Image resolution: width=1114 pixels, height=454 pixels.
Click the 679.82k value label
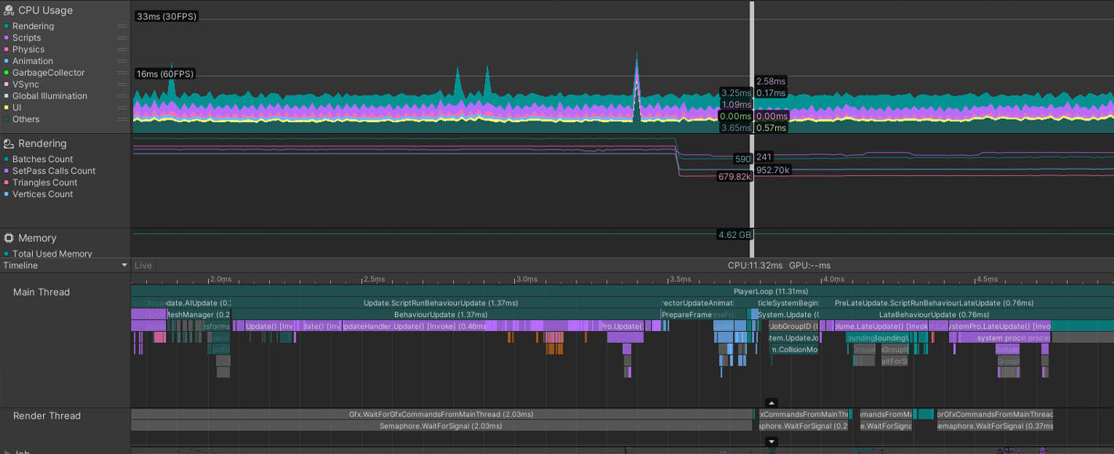tap(735, 177)
